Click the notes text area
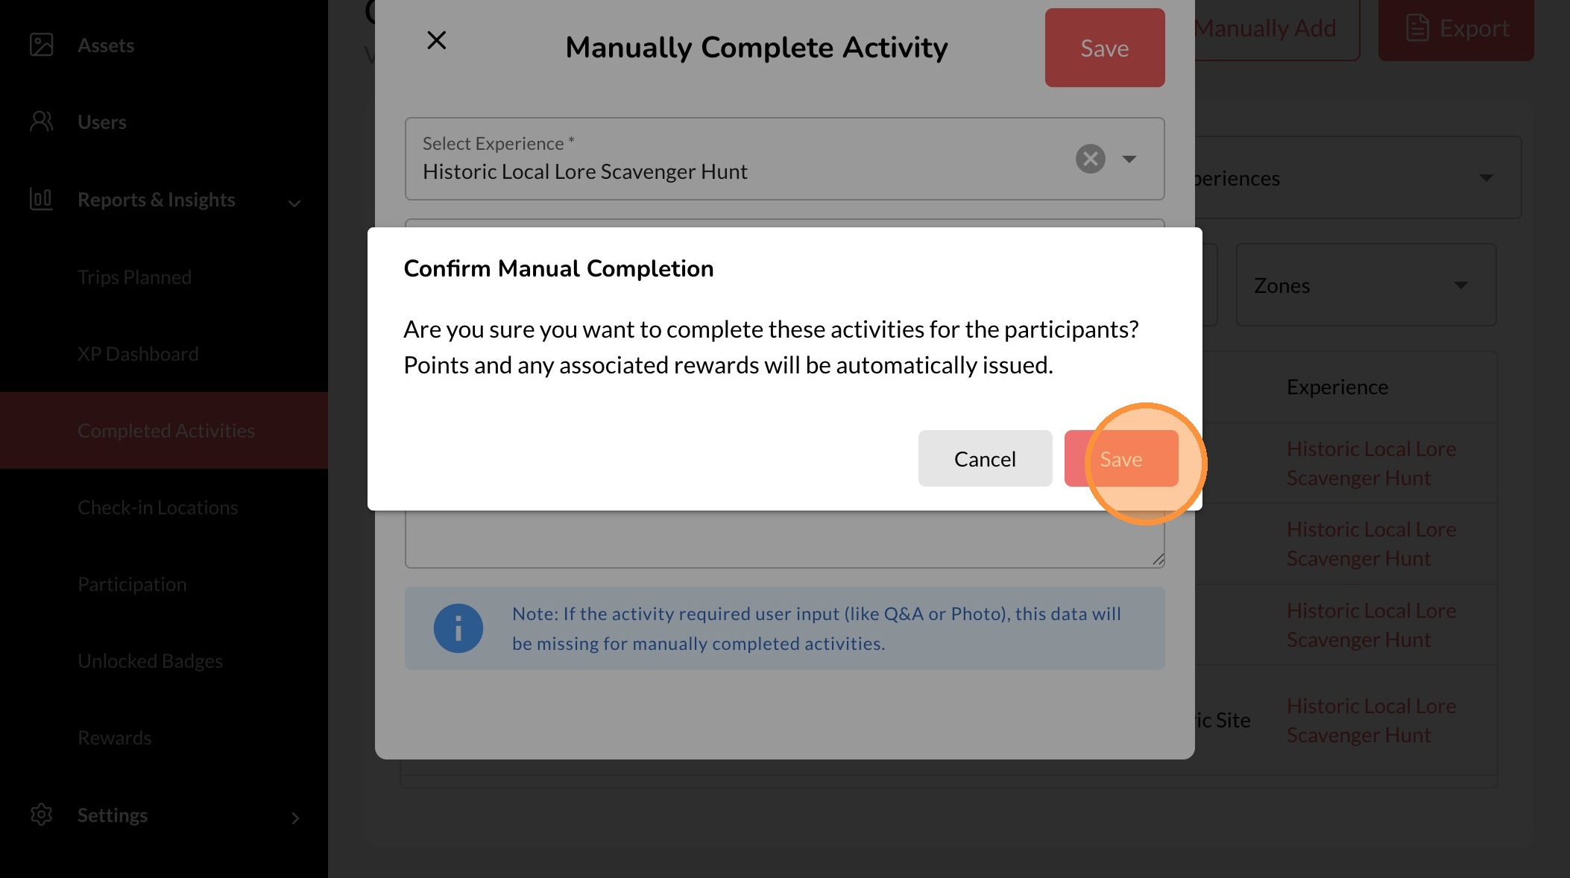1570x878 pixels. click(x=784, y=539)
